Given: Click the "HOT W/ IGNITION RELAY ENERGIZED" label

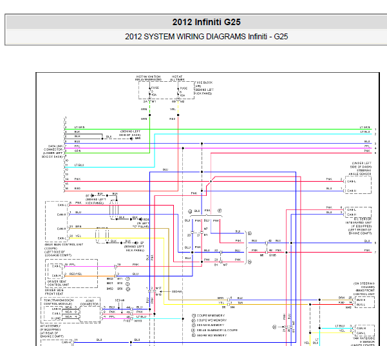Looking at the screenshot, I should tap(148, 78).
